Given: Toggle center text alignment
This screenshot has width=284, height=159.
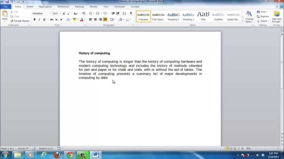Looking at the screenshot, I should (95, 19).
